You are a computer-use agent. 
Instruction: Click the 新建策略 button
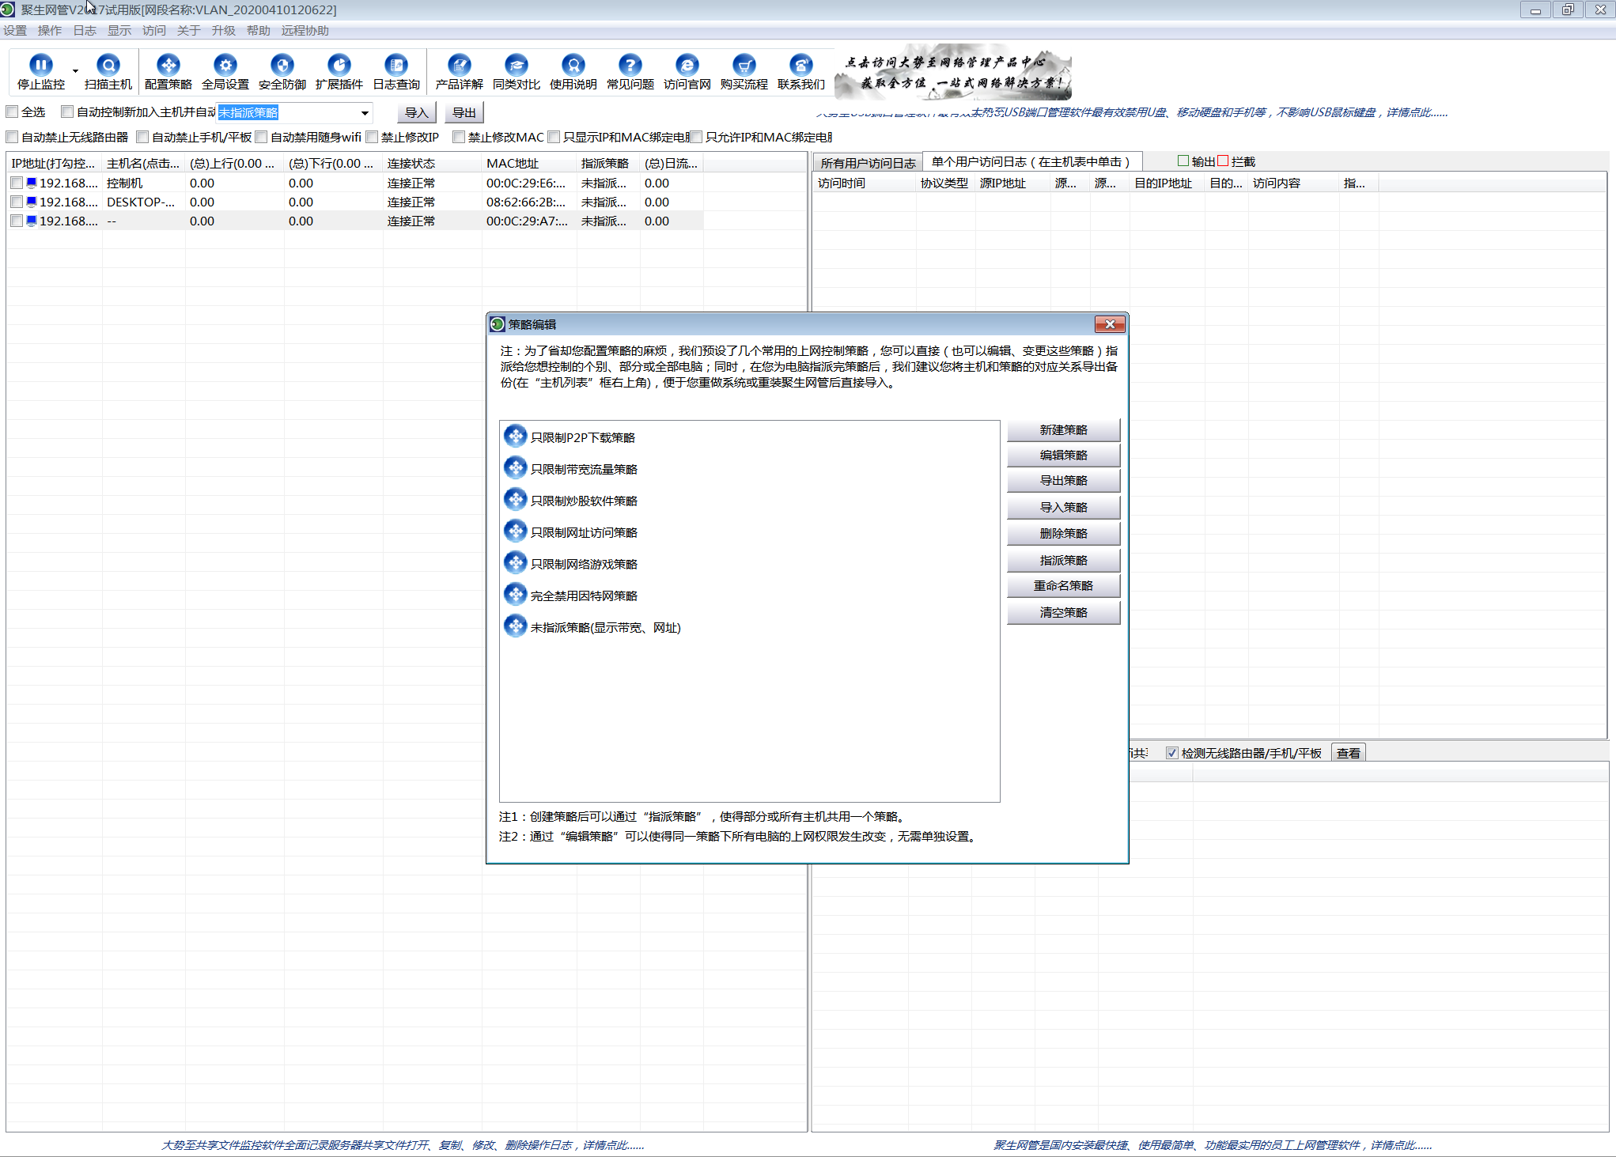(1063, 429)
